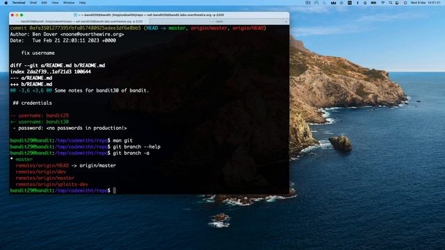Click the Bluetooth status icon
Image resolution: width=445 pixels, height=250 pixels.
pos(357,3)
